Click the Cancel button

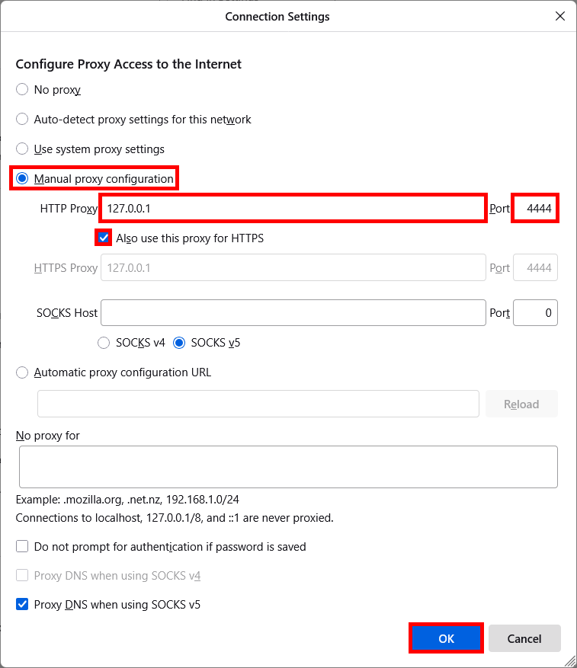click(x=524, y=638)
